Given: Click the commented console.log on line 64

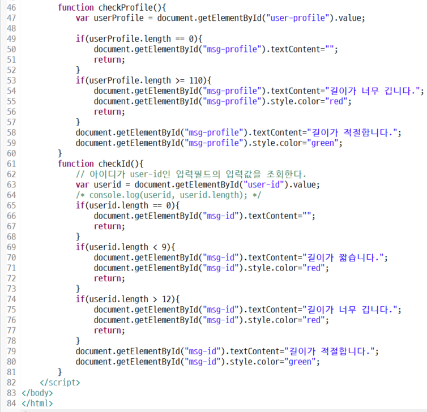Looking at the screenshot, I should point(168,195).
